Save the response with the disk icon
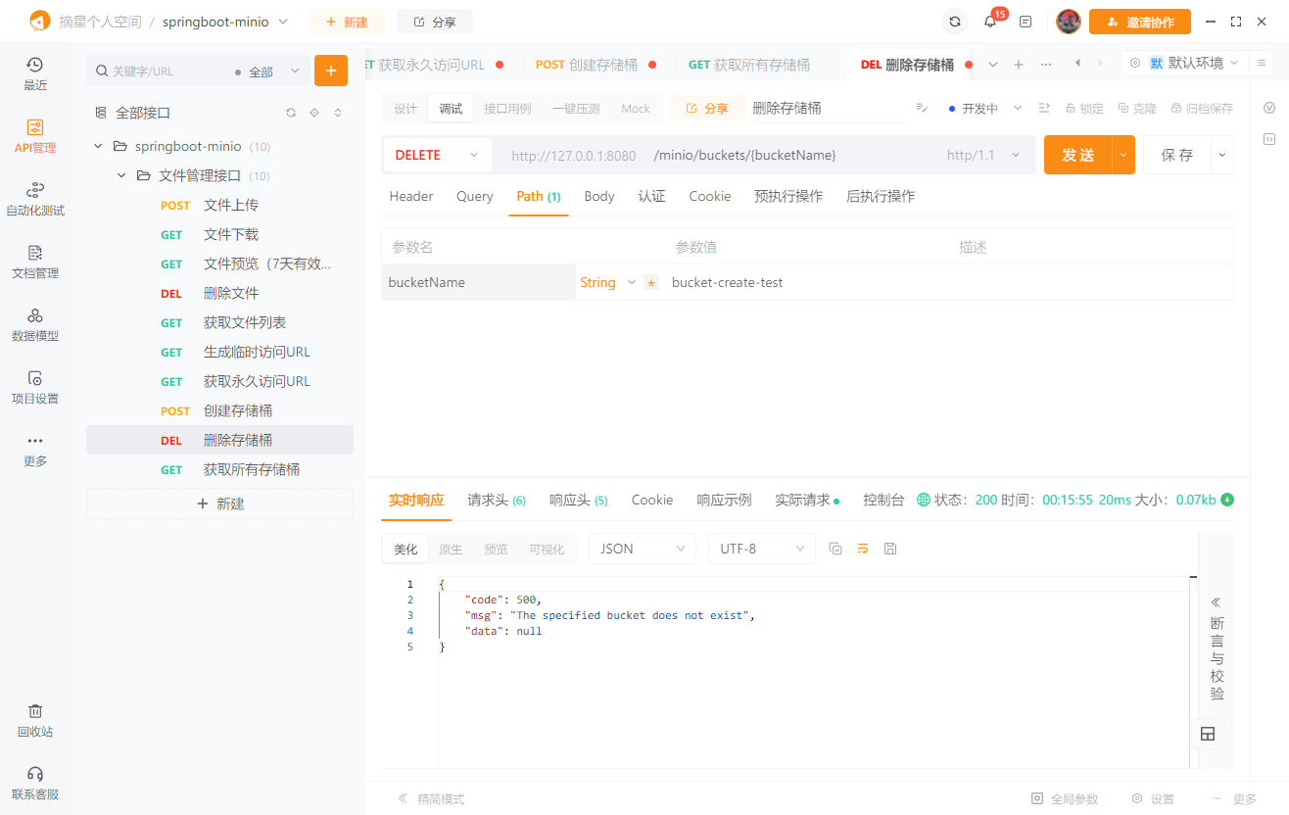1289x815 pixels. pos(890,549)
